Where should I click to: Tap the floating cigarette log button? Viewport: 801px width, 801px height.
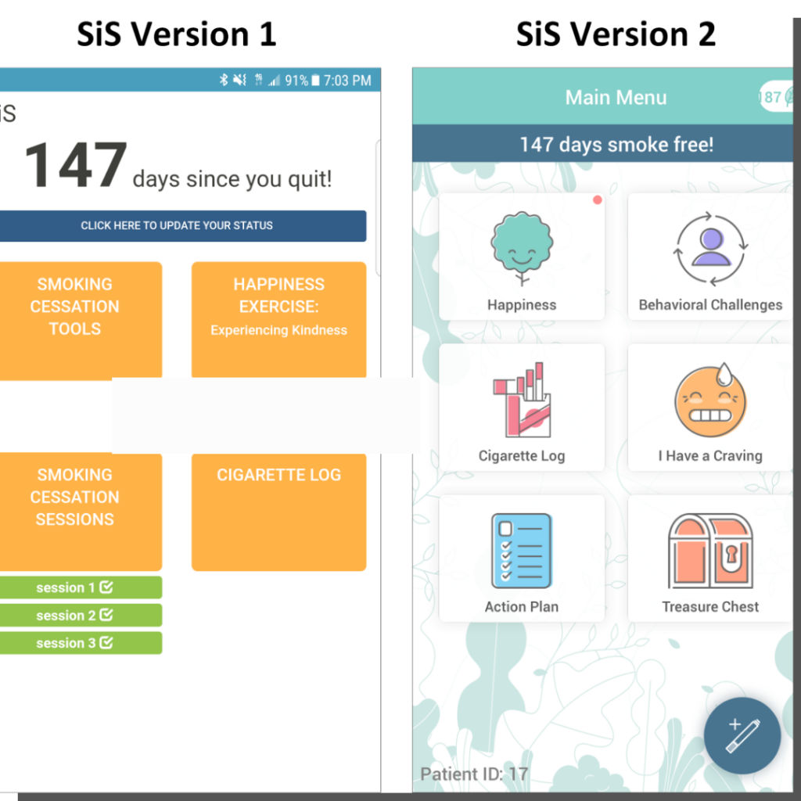(x=742, y=736)
